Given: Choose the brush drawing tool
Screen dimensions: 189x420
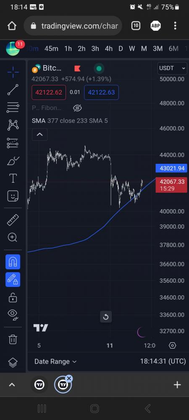Looking at the screenshot, I should tap(13, 161).
